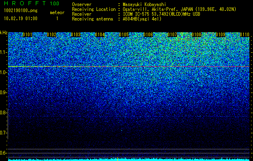Click the version number 1.0.0

coord(55,3)
